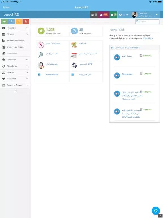Image resolution: width=163 pixels, height=218 pixels.
Task: Follow the Click Here news feed link
Action: pyautogui.click(x=148, y=39)
